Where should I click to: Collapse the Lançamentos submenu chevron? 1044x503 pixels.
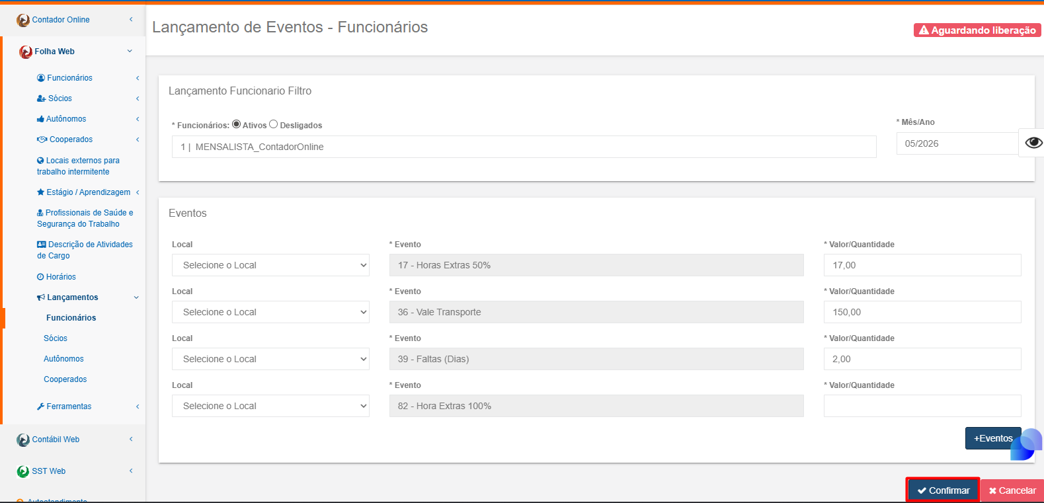(x=136, y=297)
